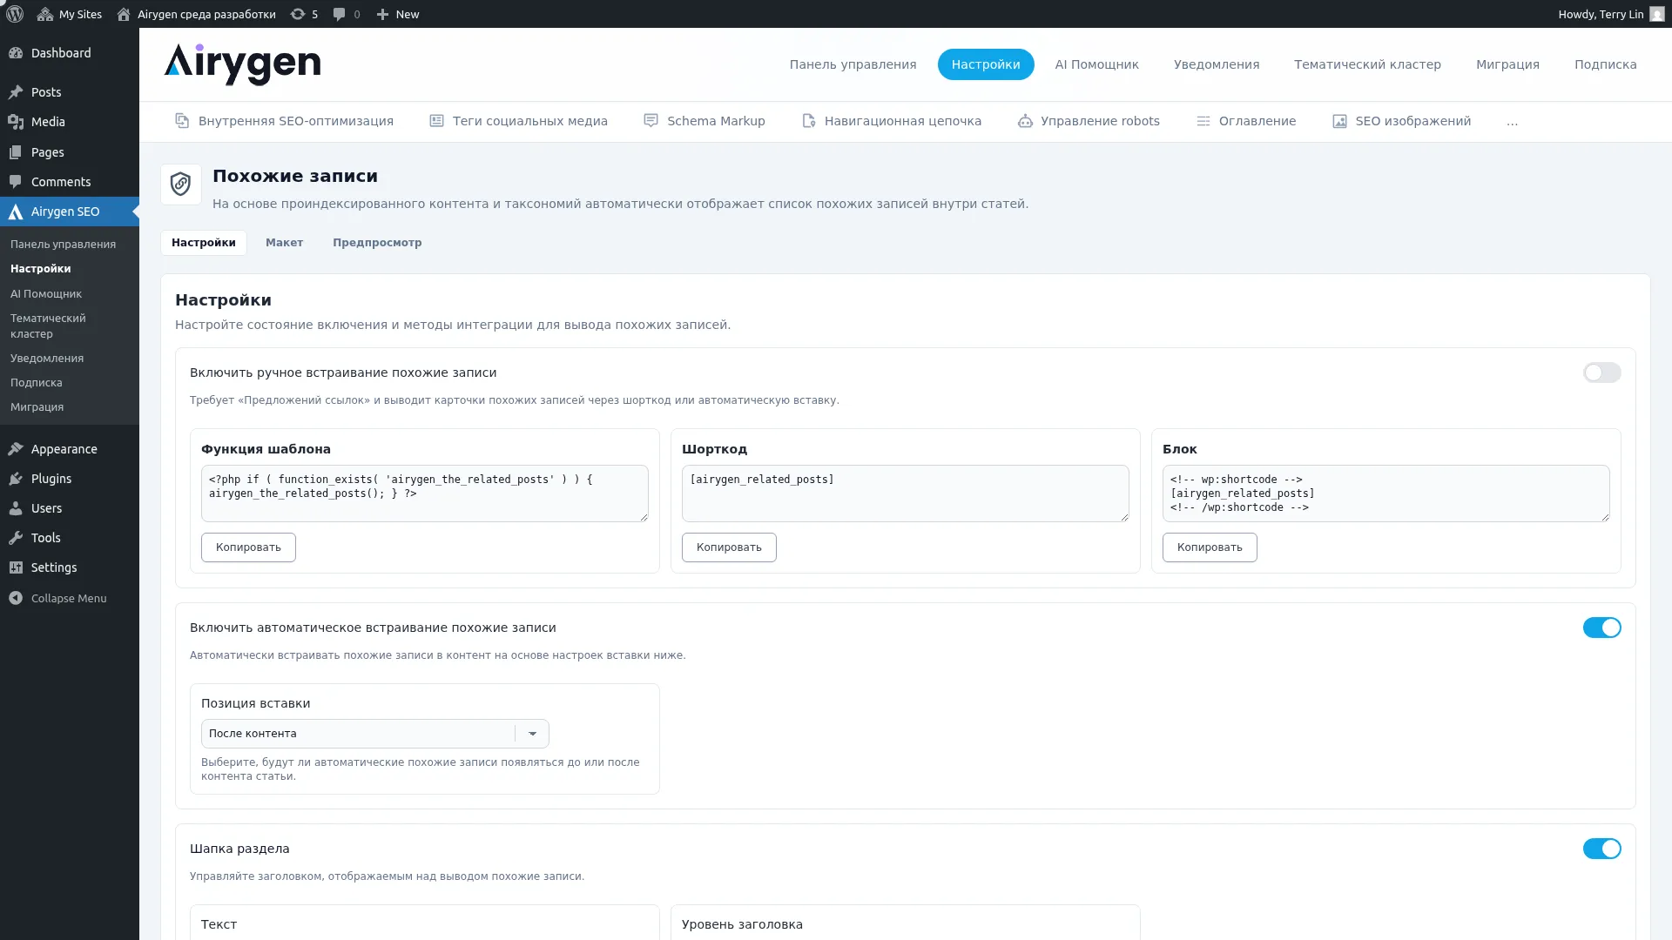
Task: Switch to the Предпросмотр sub-tab
Action: 377,243
